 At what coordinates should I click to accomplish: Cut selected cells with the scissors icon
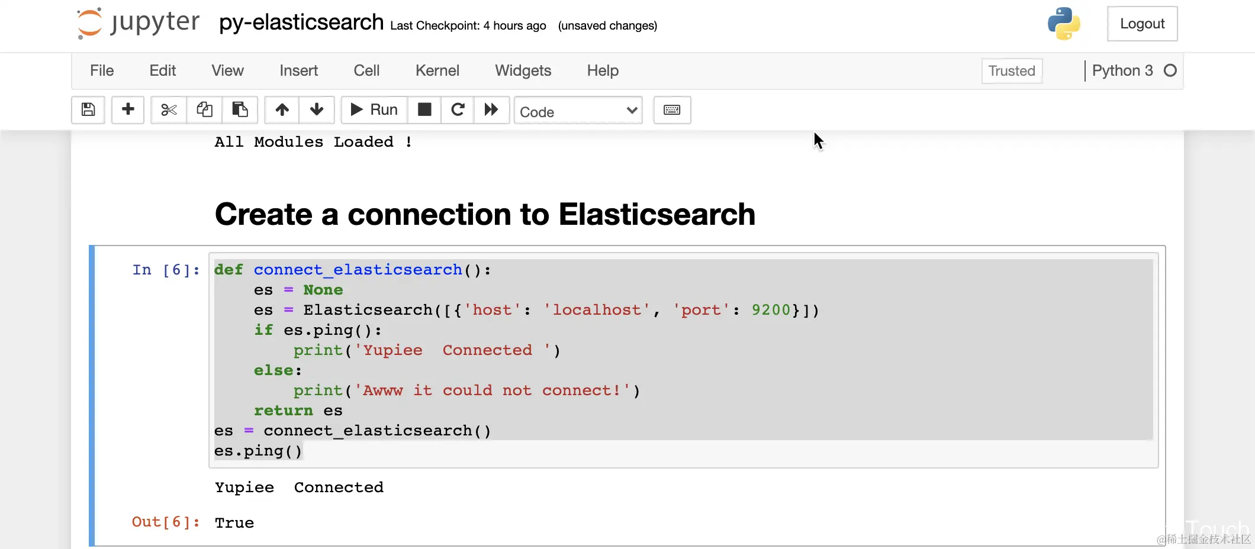click(169, 109)
